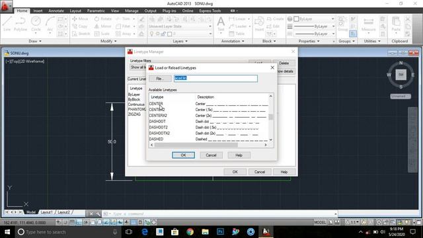Open the ByLayer color dropdown
The width and height of the screenshot is (423, 238).
(315, 19)
